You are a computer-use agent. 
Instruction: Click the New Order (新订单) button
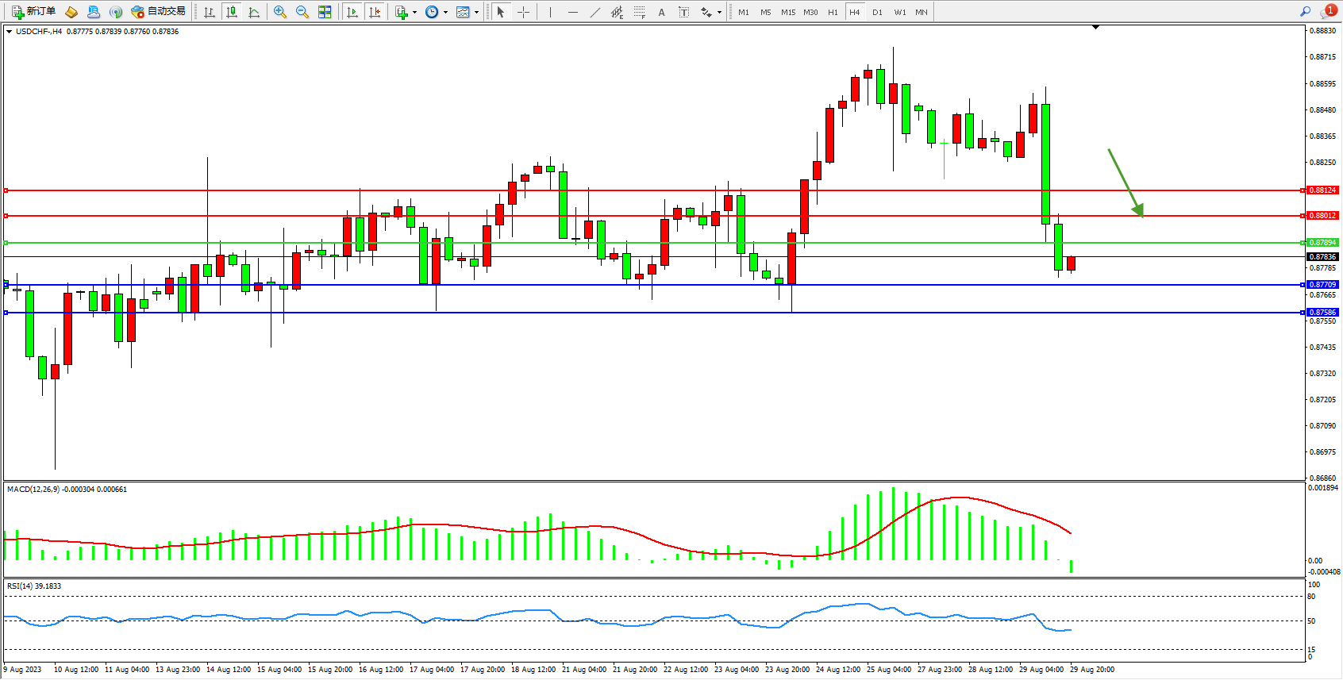(x=33, y=12)
